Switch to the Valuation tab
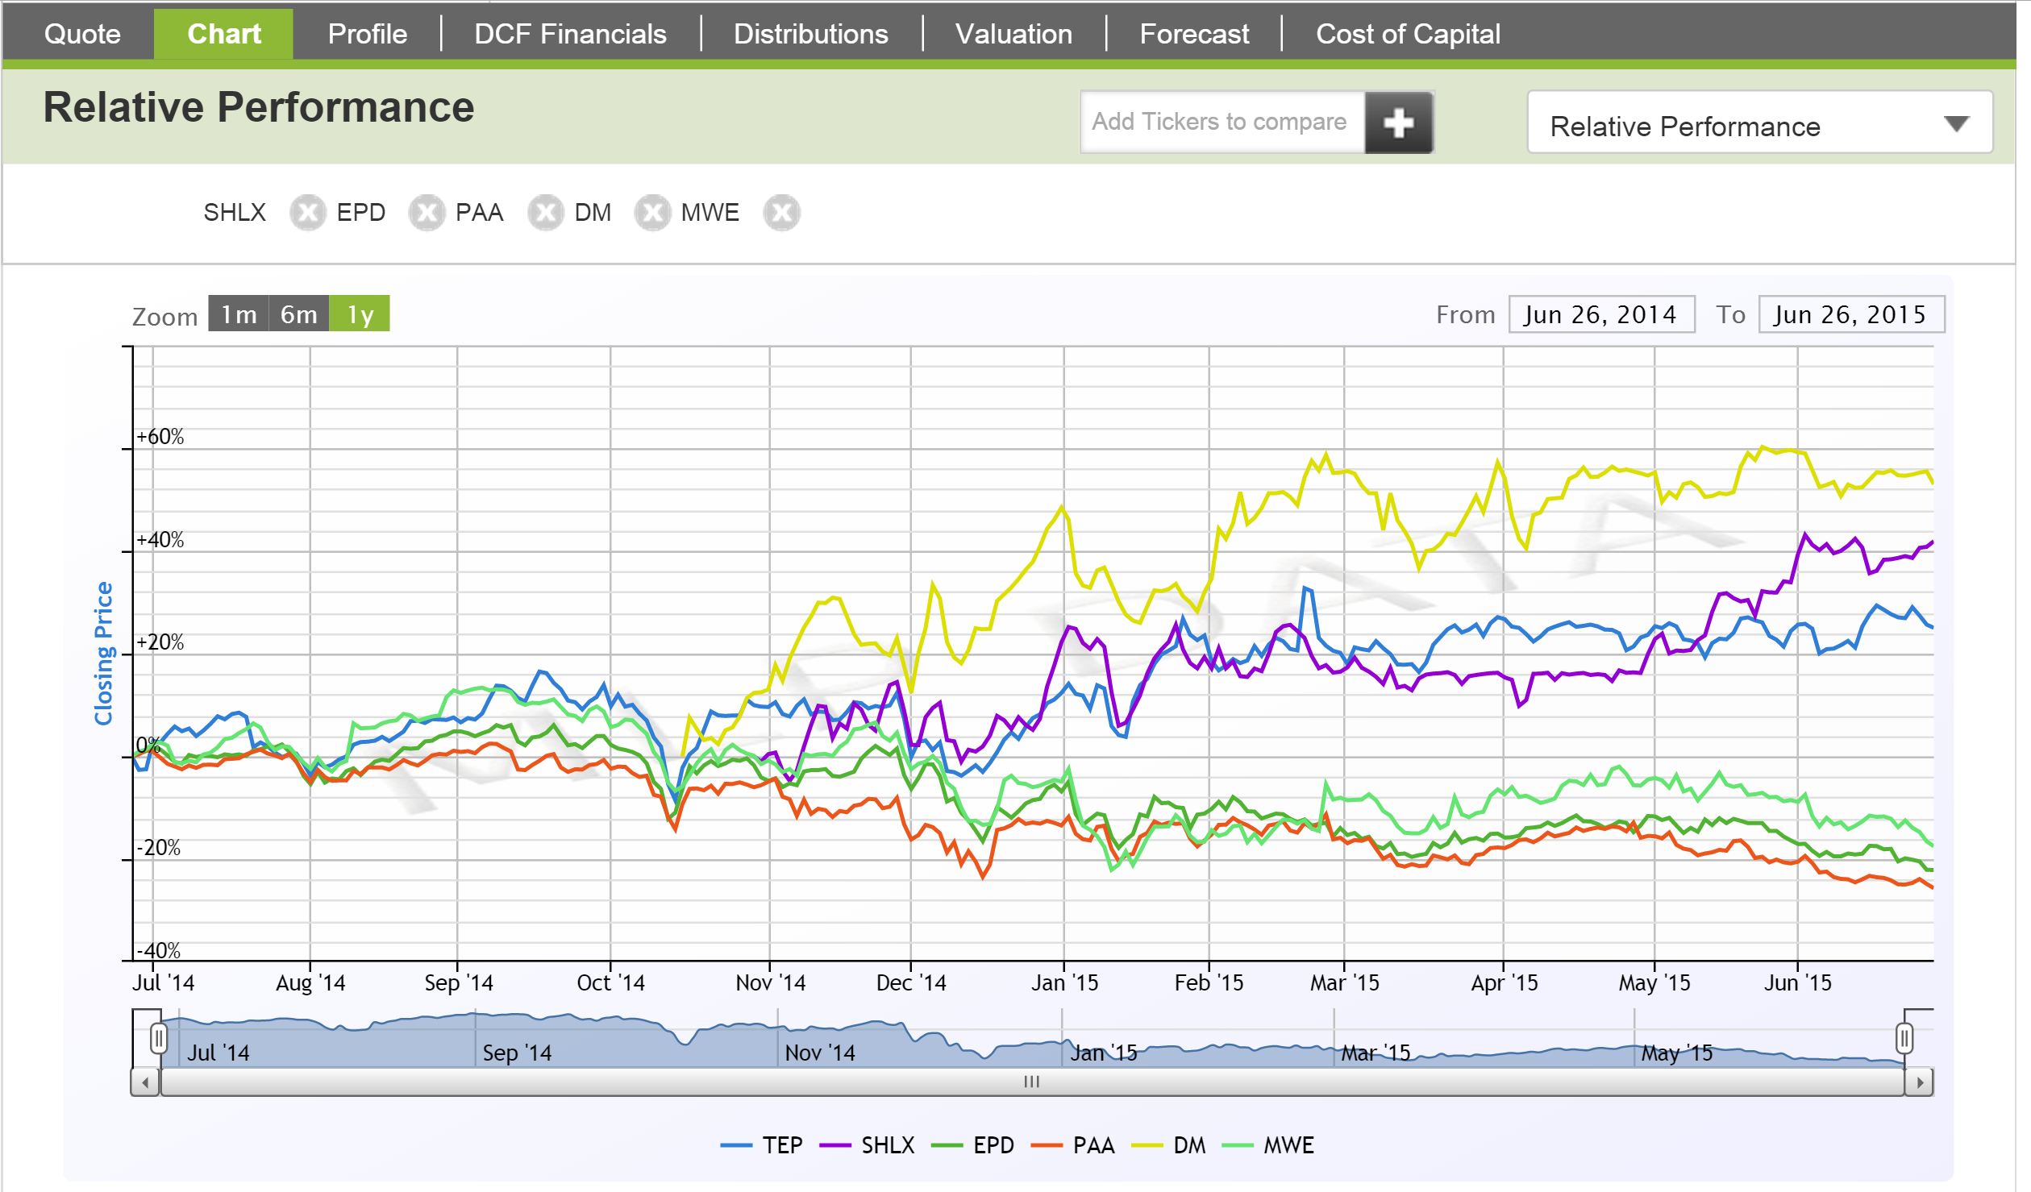2031x1192 pixels. pos(1013,34)
